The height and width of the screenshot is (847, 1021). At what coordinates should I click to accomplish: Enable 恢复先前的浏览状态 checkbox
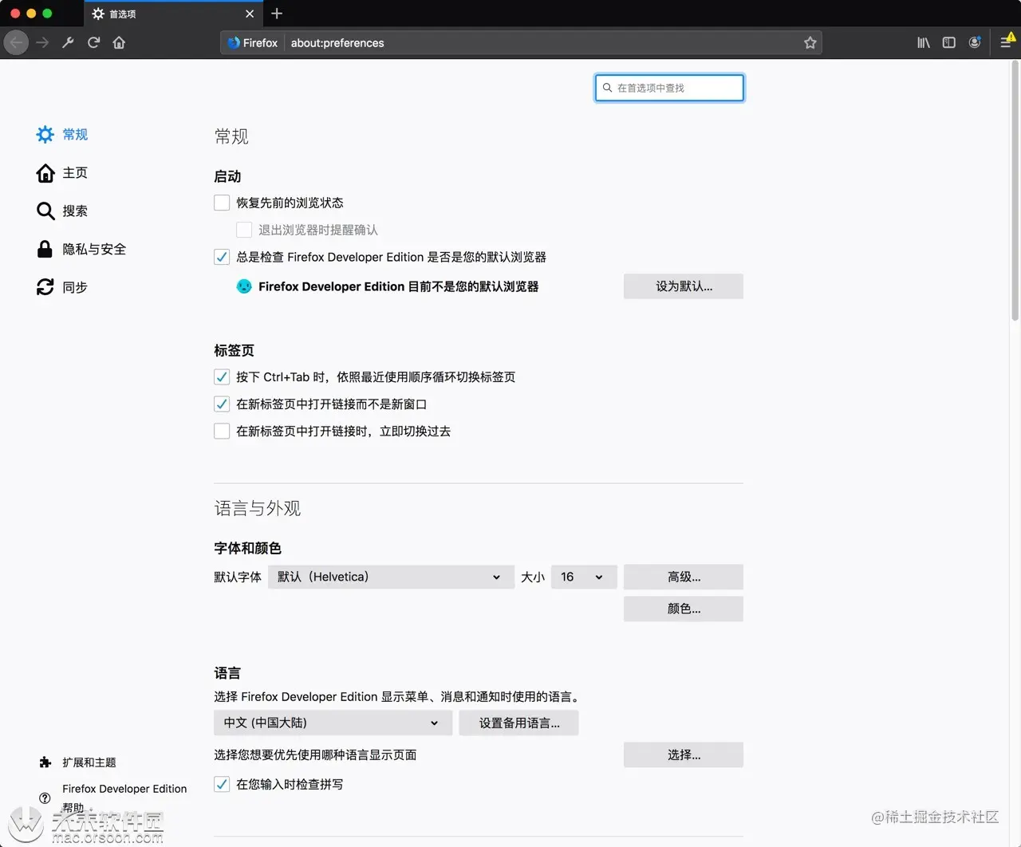point(222,203)
